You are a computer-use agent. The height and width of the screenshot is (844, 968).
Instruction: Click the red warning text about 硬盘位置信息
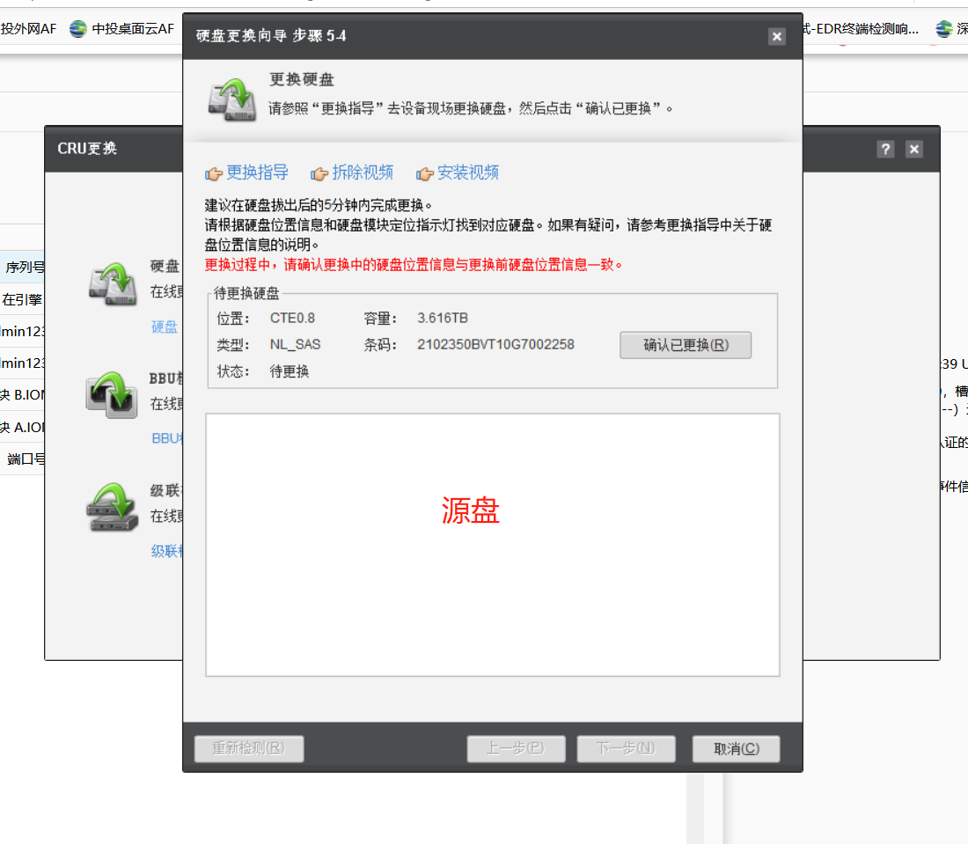tap(413, 265)
